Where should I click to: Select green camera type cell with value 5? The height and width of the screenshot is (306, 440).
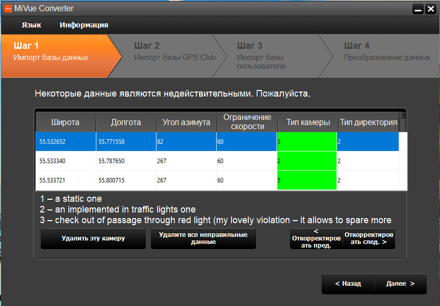pyautogui.click(x=306, y=180)
